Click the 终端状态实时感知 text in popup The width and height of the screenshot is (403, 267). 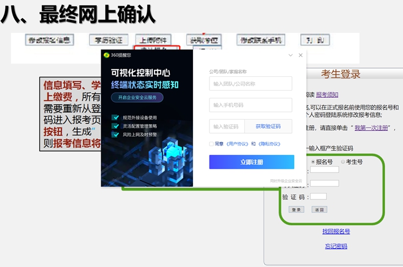(145, 85)
